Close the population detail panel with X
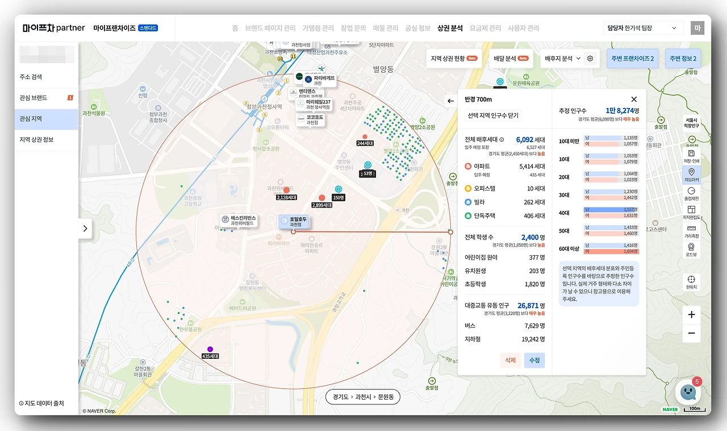Viewport: 727px width, 431px height. pyautogui.click(x=634, y=100)
